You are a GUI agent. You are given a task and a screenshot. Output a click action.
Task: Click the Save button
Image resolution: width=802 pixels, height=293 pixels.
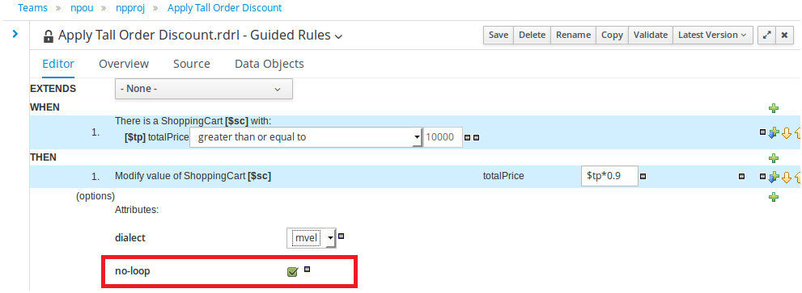(x=499, y=35)
